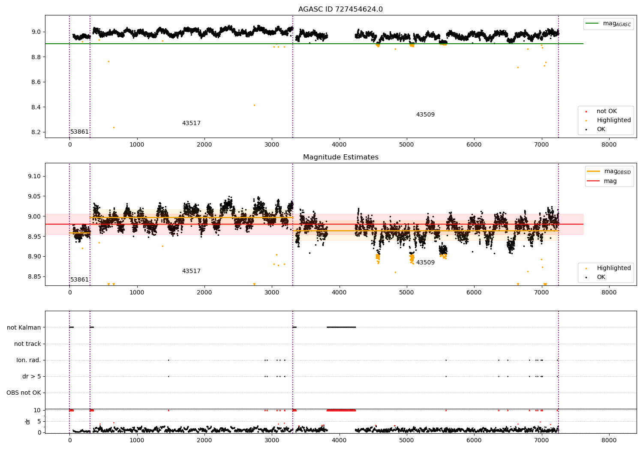Image resolution: width=643 pixels, height=450 pixels.
Task: Click x-axis tick '2000' under middle plot
Action: pyautogui.click(x=204, y=292)
